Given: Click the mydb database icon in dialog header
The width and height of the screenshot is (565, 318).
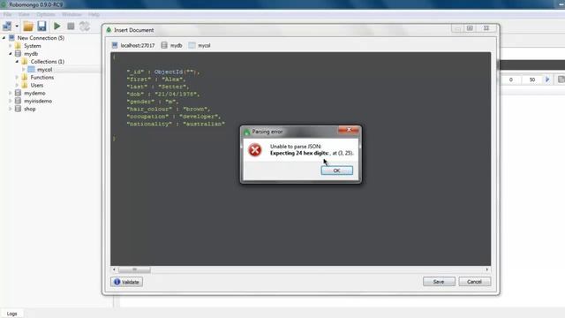Looking at the screenshot, I should pos(164,45).
